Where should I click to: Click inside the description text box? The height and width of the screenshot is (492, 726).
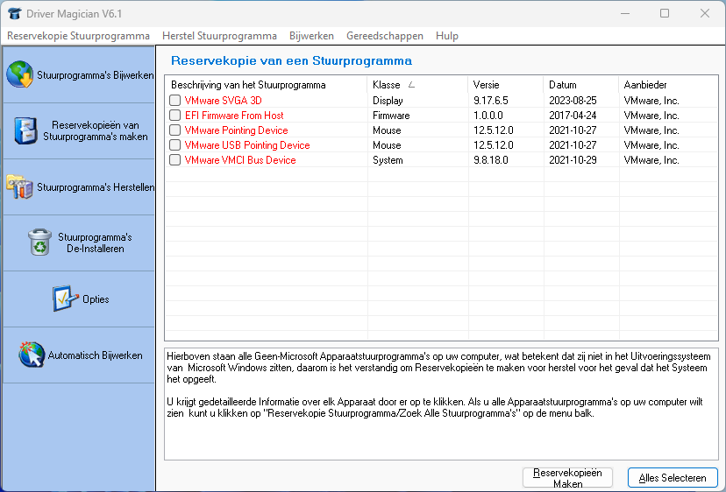(441, 404)
